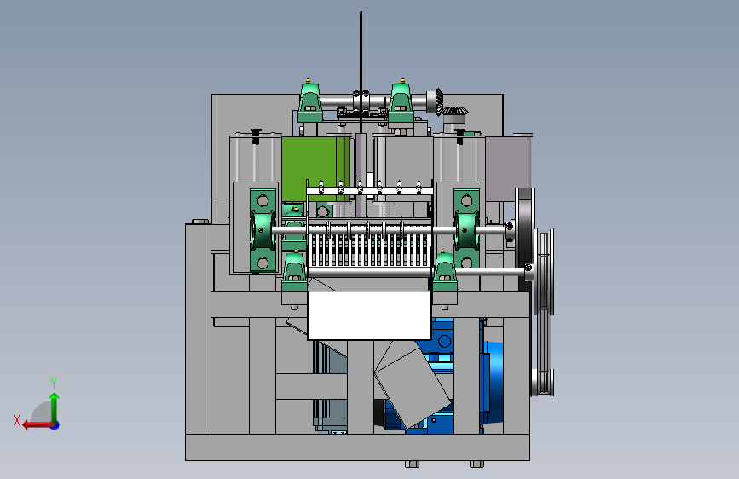
Task: Click the blue Z axis dot of the triad
Action: click(55, 425)
